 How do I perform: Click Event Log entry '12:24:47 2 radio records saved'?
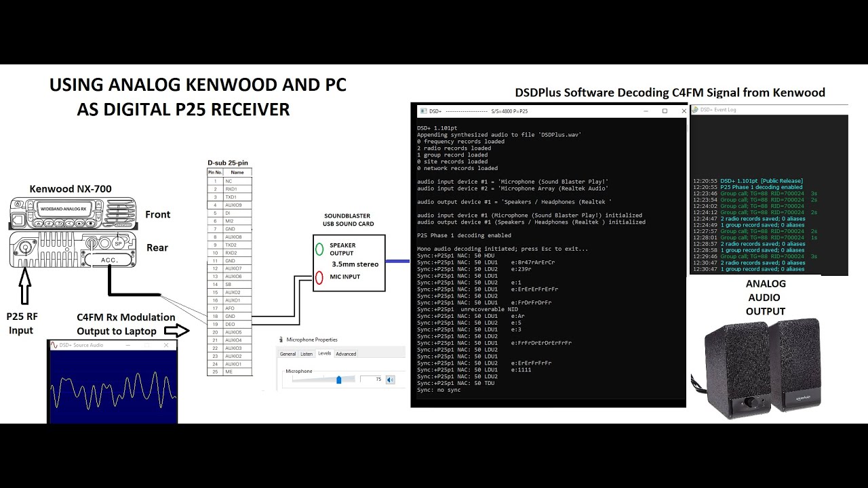[749, 218]
